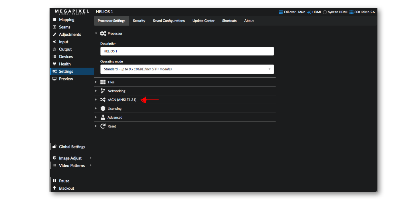
Task: Expand the Networking section triangle
Action: tap(96, 91)
